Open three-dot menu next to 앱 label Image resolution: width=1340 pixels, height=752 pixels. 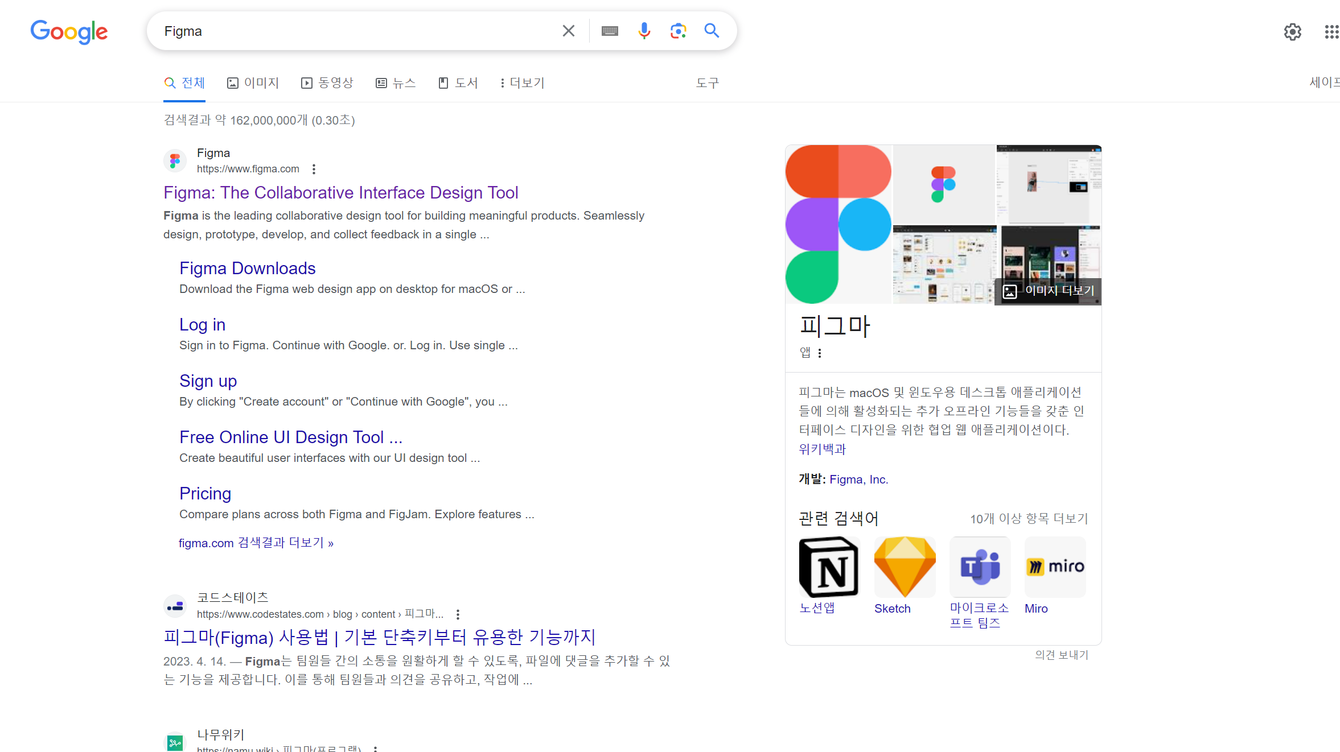pos(820,353)
